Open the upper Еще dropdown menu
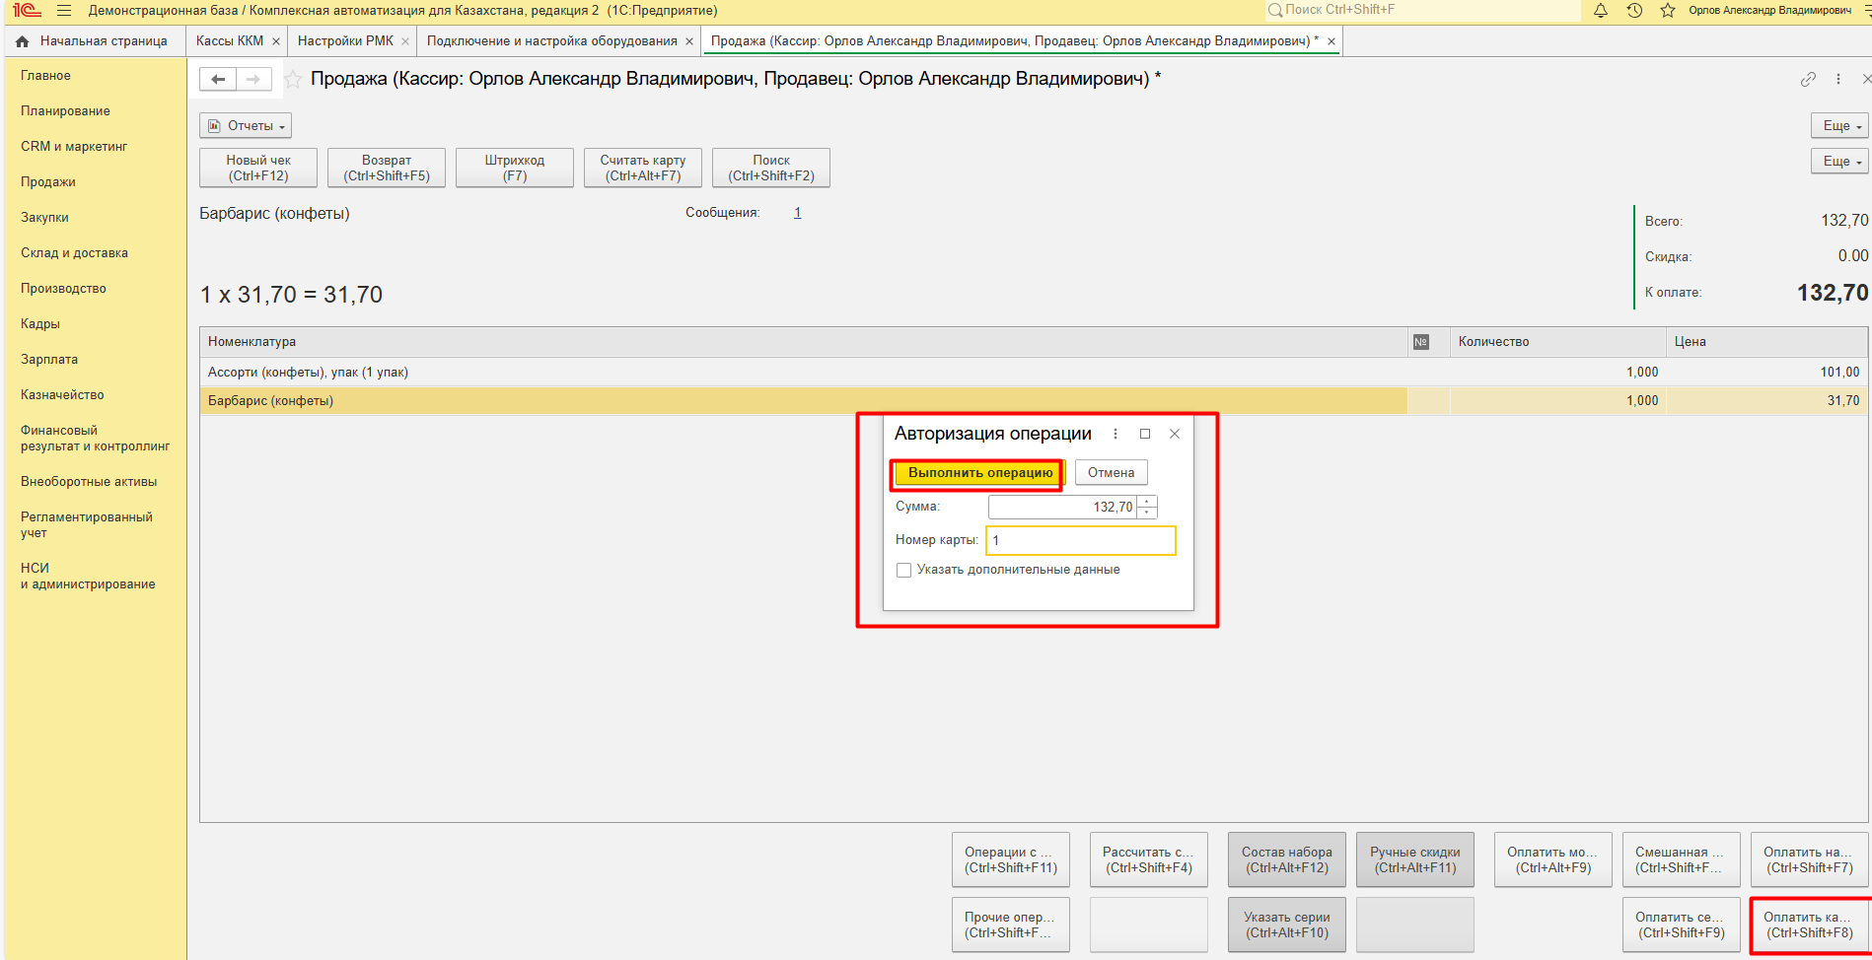1872x960 pixels. point(1839,126)
